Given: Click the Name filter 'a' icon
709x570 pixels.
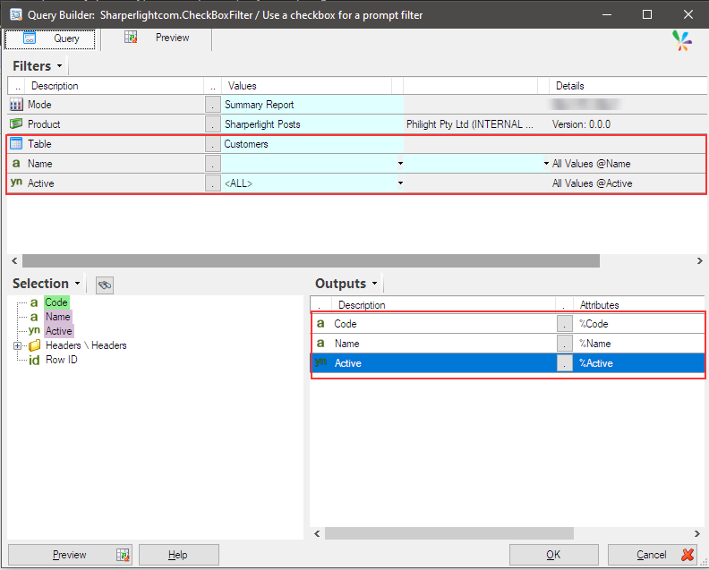Looking at the screenshot, I should 16,163.
